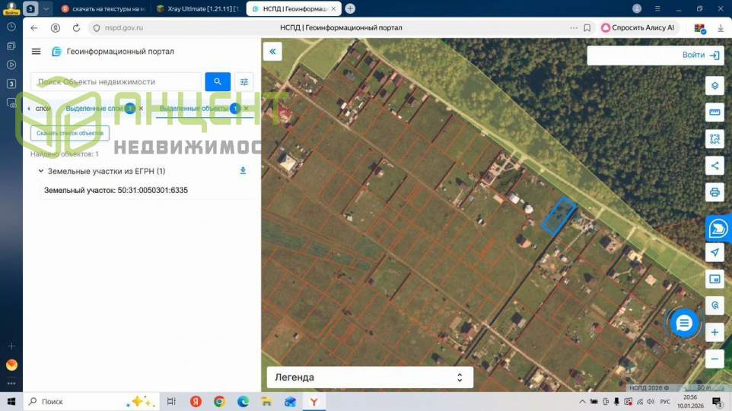Click the blue search magnifier button

click(218, 81)
